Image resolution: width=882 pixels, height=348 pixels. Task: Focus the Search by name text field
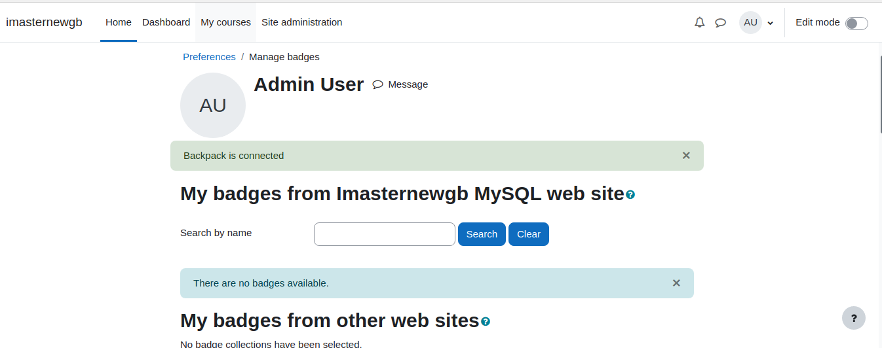coord(385,234)
